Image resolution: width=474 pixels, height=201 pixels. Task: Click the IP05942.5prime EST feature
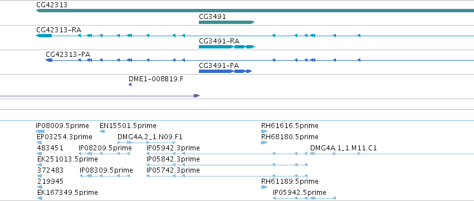point(305,198)
